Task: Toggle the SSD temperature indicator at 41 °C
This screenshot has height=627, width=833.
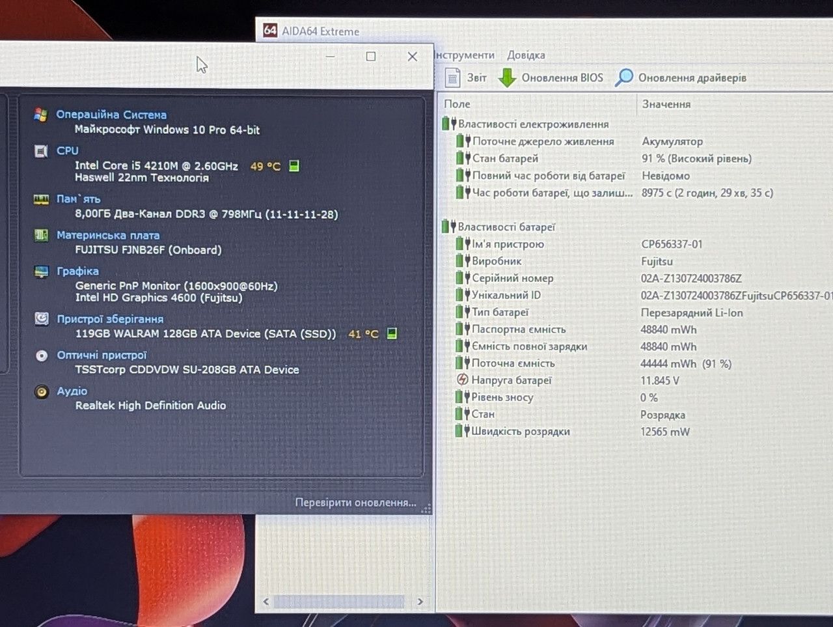Action: point(392,333)
